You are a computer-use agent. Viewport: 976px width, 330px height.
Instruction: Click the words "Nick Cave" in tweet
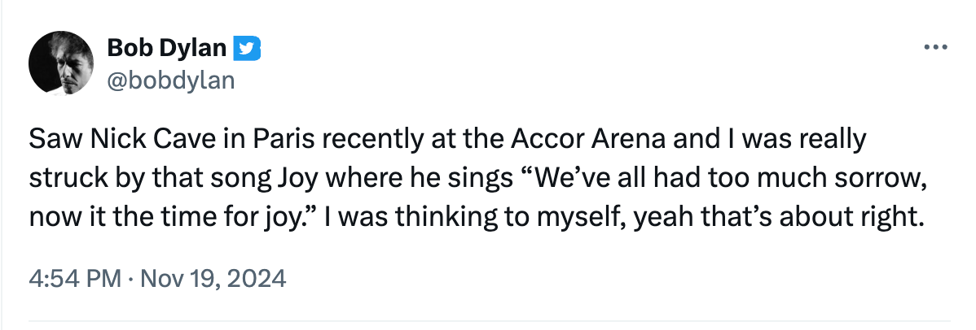coord(125,140)
